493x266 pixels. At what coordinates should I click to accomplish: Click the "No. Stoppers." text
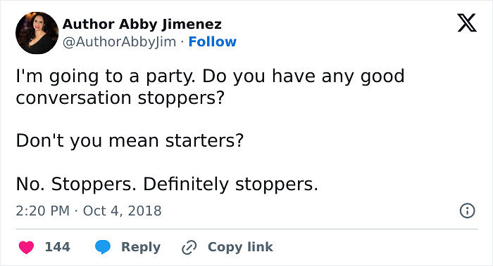76,184
